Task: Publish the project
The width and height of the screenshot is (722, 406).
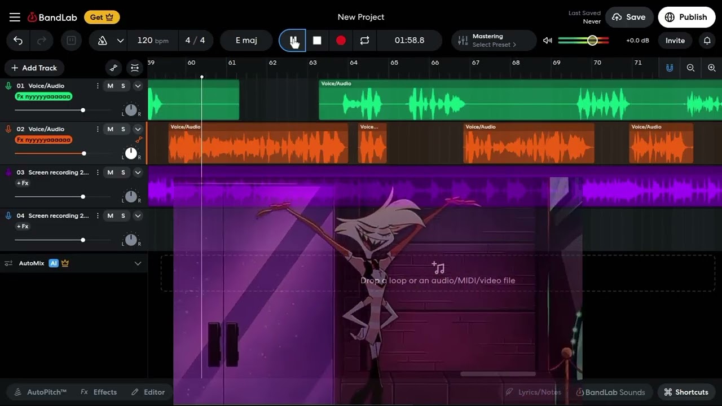Action: coord(686,17)
